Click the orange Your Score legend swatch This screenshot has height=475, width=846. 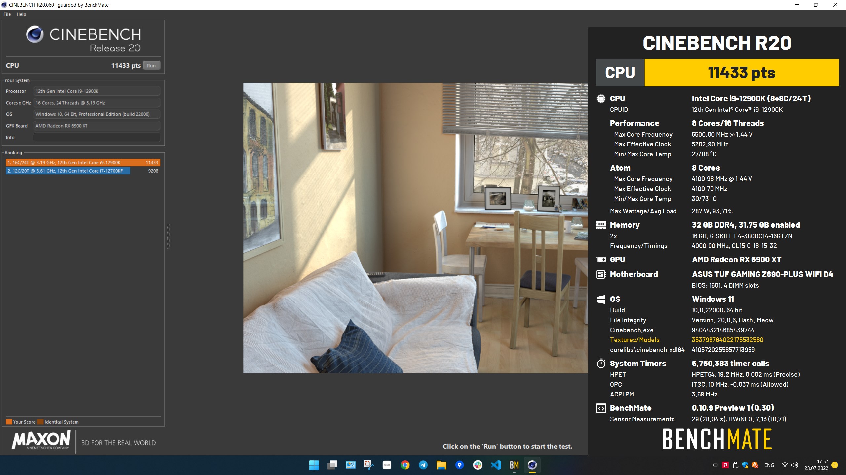pyautogui.click(x=9, y=422)
